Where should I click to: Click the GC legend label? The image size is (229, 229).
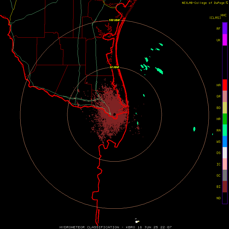218,176
